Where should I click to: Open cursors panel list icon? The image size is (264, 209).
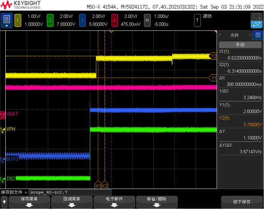pos(258,35)
